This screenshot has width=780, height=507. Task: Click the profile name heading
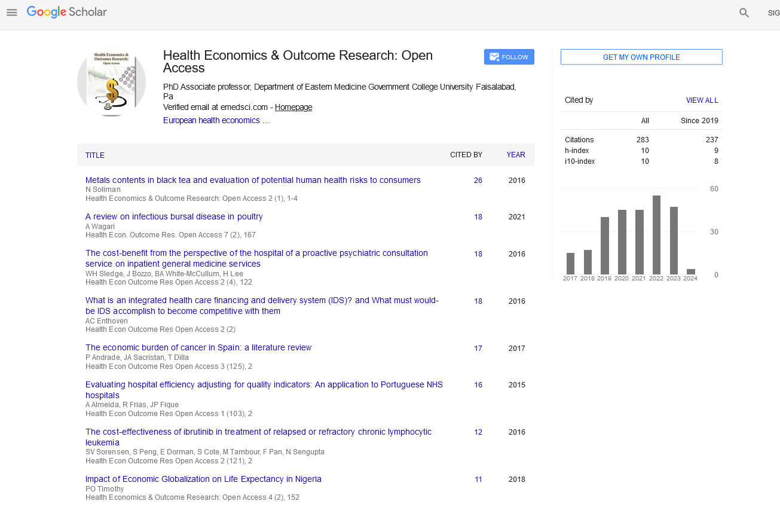tap(298, 62)
